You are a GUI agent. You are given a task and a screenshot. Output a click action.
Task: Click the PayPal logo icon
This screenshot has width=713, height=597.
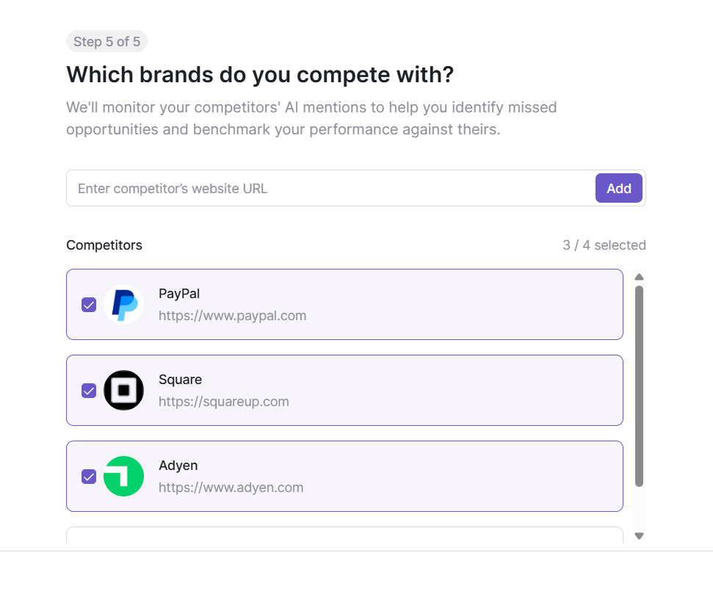coord(123,304)
